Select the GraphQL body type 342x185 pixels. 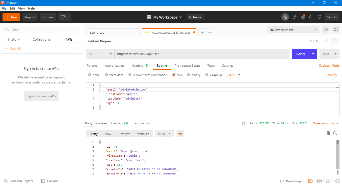click(x=214, y=75)
